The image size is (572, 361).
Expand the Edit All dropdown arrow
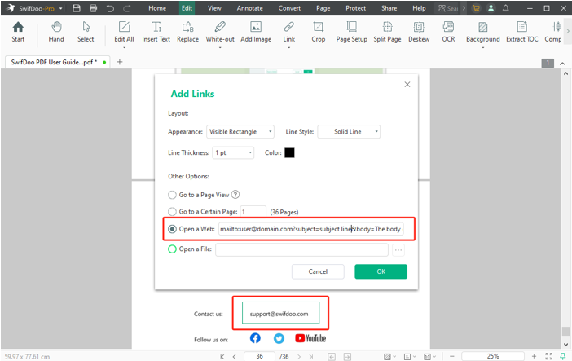(x=124, y=47)
